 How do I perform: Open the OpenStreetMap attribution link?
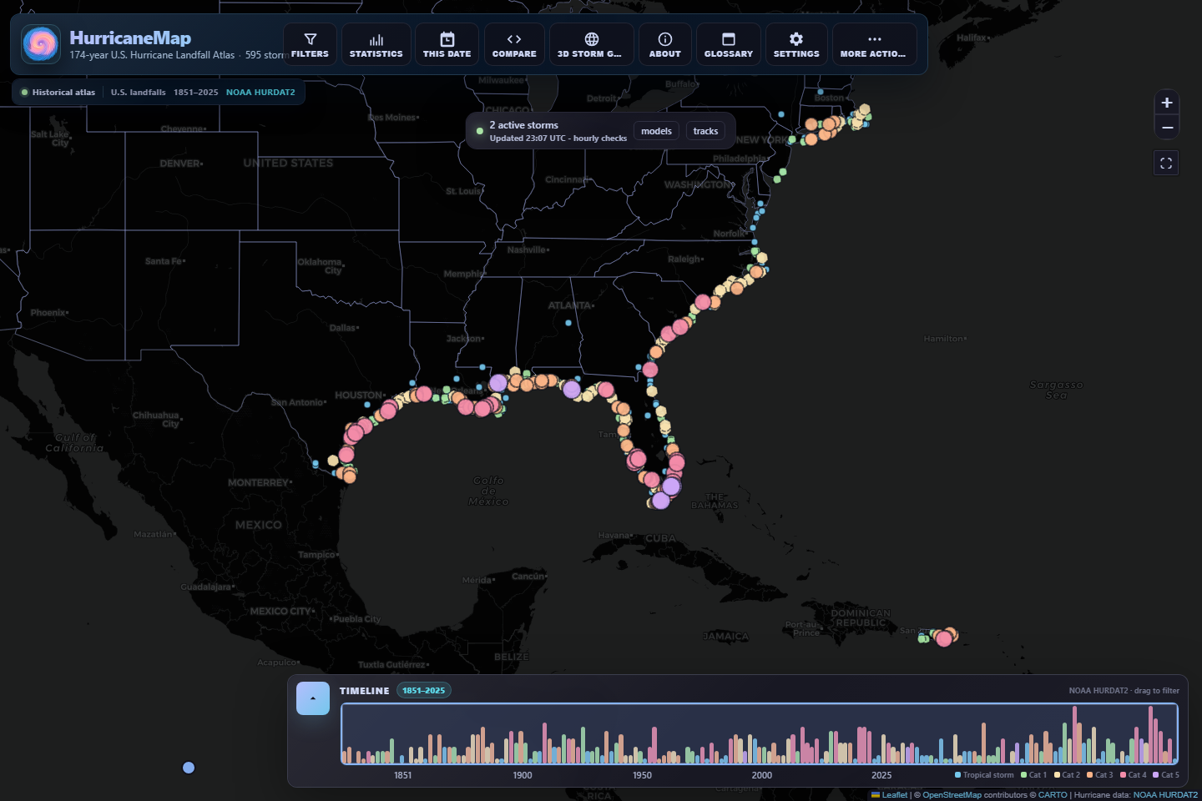coord(952,795)
